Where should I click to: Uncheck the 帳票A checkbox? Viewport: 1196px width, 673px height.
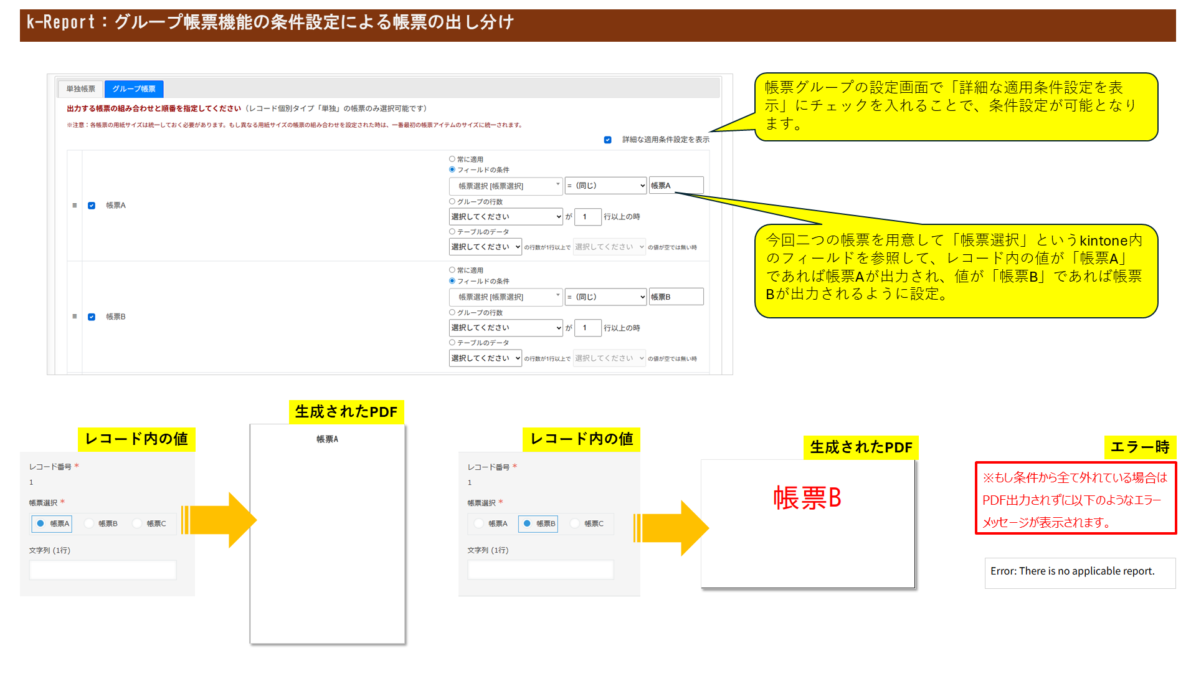[x=92, y=206]
